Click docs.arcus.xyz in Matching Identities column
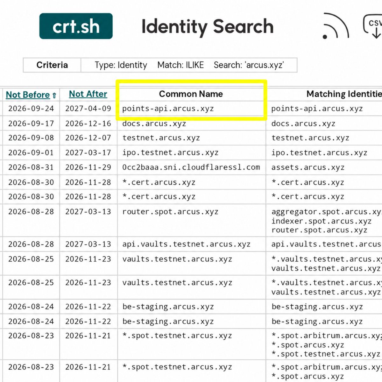 point(303,124)
